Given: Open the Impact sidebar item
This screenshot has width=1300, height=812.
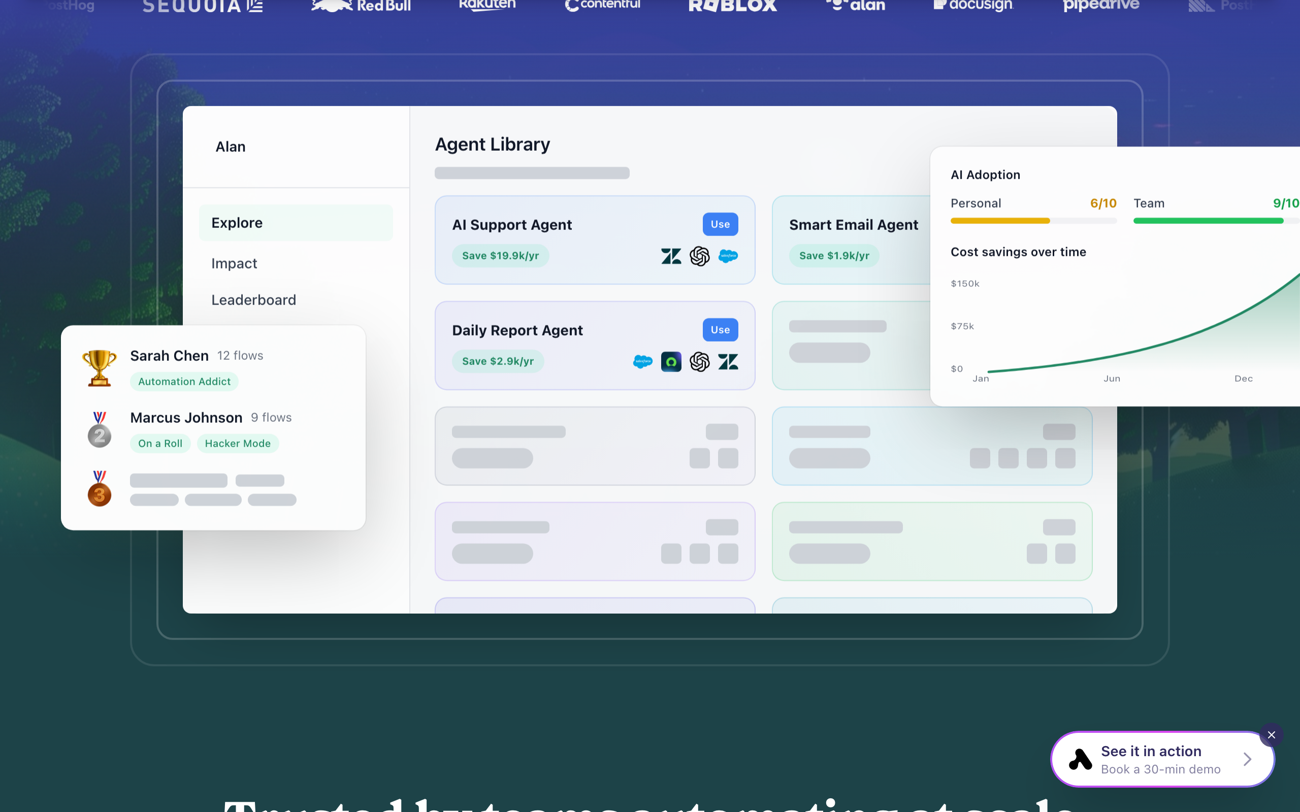Looking at the screenshot, I should point(234,263).
